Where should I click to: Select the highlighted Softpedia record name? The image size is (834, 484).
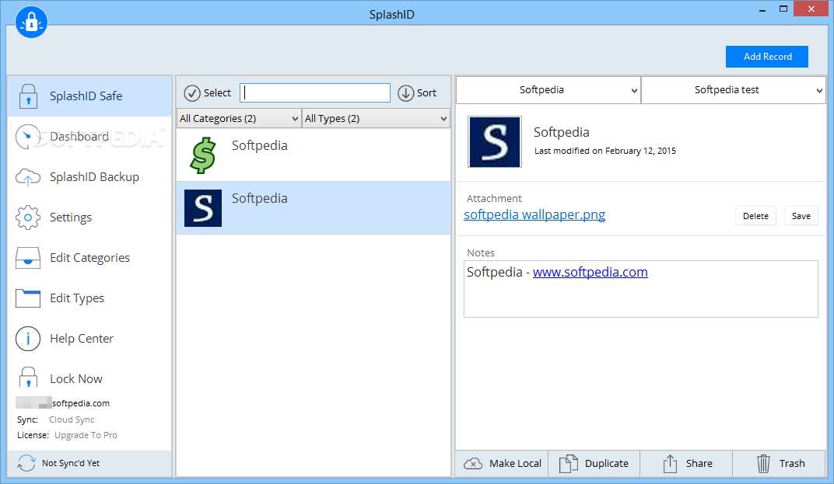[260, 198]
